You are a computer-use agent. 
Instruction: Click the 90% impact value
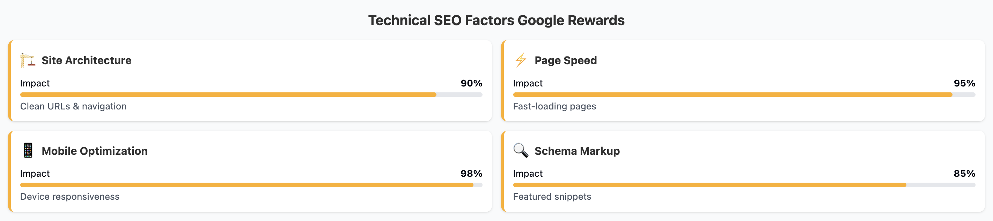(471, 83)
